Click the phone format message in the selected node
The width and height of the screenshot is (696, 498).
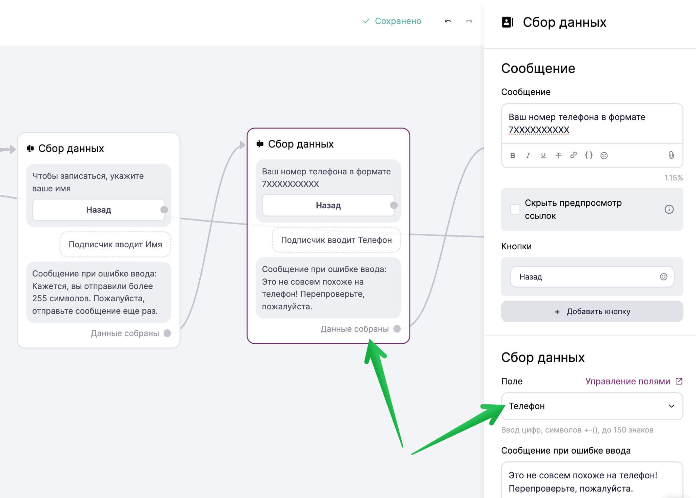(326, 178)
